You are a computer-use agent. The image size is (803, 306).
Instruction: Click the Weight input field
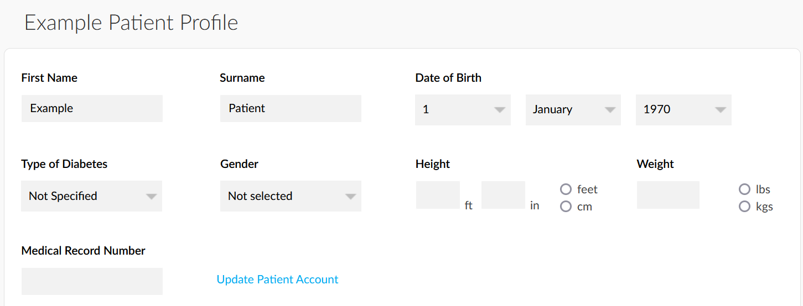[x=668, y=195]
